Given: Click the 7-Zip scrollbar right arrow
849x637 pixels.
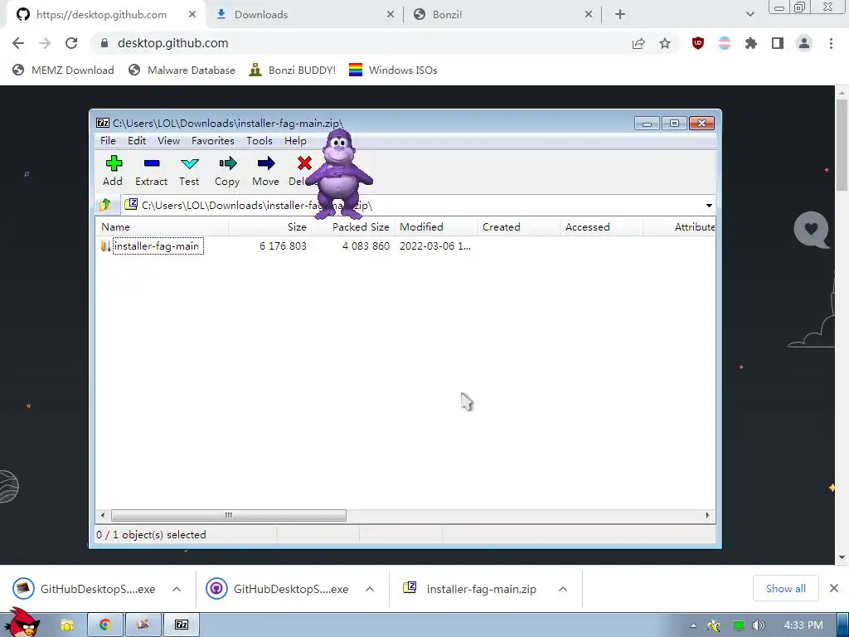Looking at the screenshot, I should (x=708, y=515).
